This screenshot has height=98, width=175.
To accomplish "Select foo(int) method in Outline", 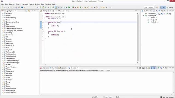I will click(153, 22).
